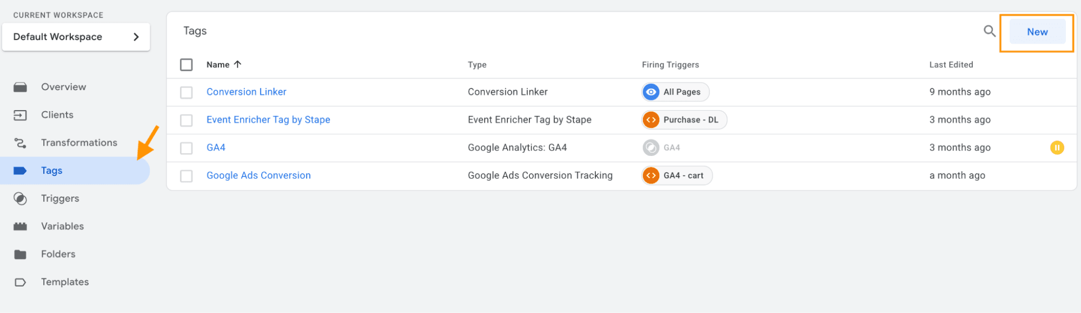Click the All Pages trigger chip
1081x313 pixels.
[675, 92]
